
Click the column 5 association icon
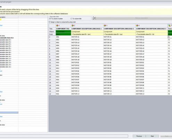click(x=170, y=26)
